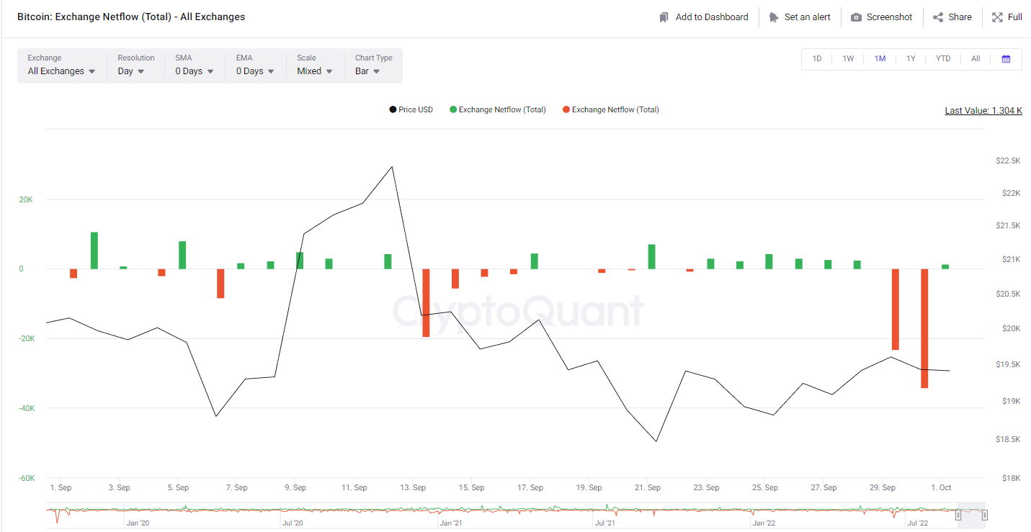Toggle the Price USD legend series

click(x=411, y=110)
